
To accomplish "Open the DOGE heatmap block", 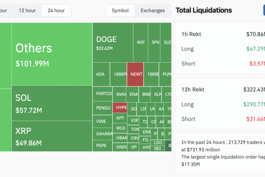I will [112, 42].
